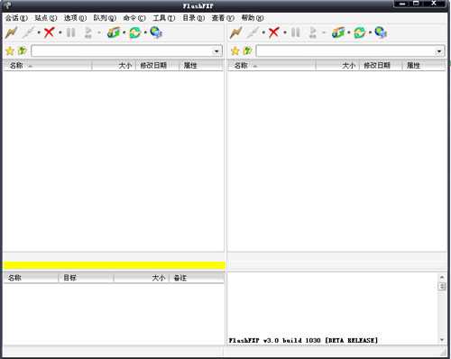This screenshot has height=359, width=451.
Task: Sort right pane by 修改日期 column
Action: tap(381, 65)
